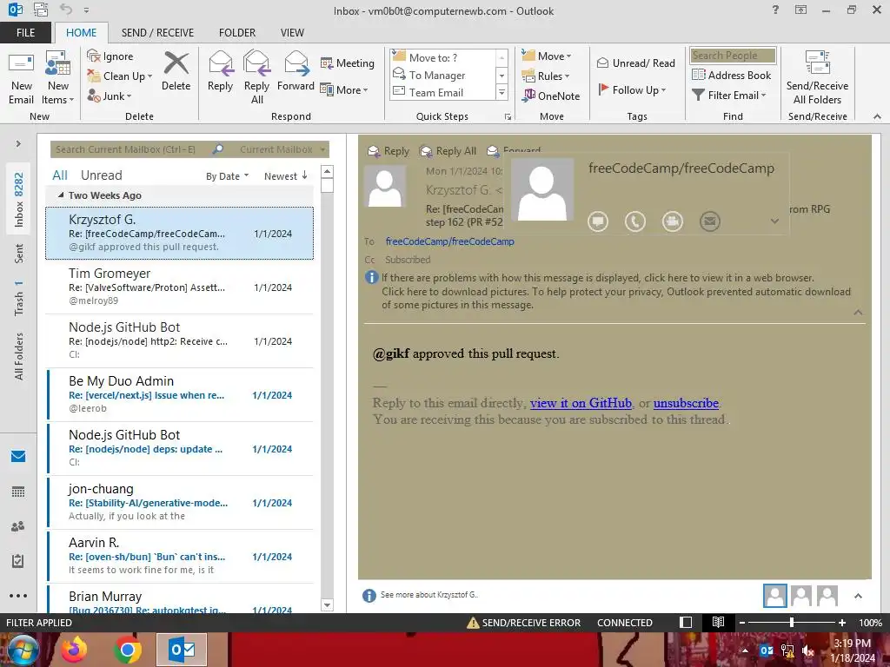The image size is (890, 667).
Task: Delete the selected message
Action: [x=176, y=72]
